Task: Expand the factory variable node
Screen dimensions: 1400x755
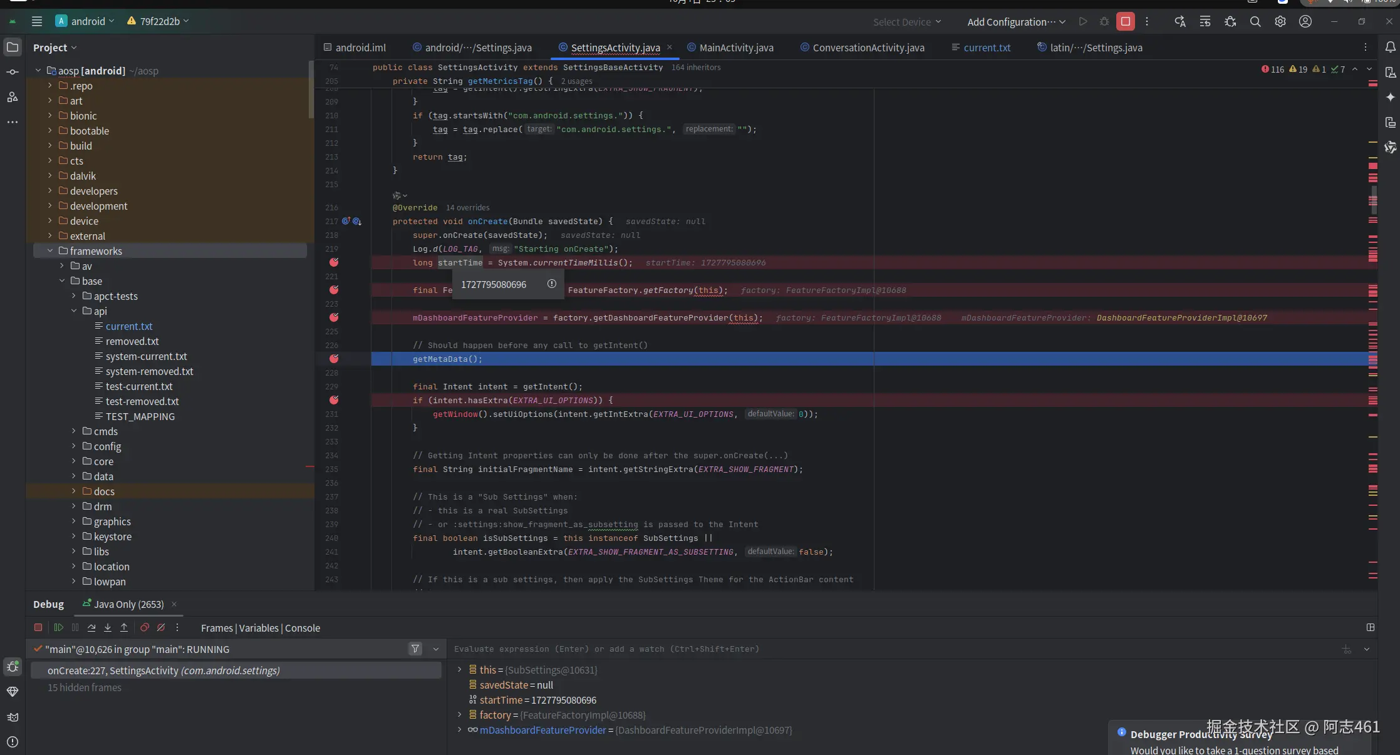Action: pos(460,715)
